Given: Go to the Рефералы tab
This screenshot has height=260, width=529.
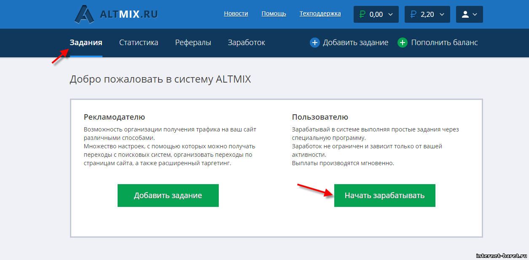Looking at the screenshot, I should [193, 43].
